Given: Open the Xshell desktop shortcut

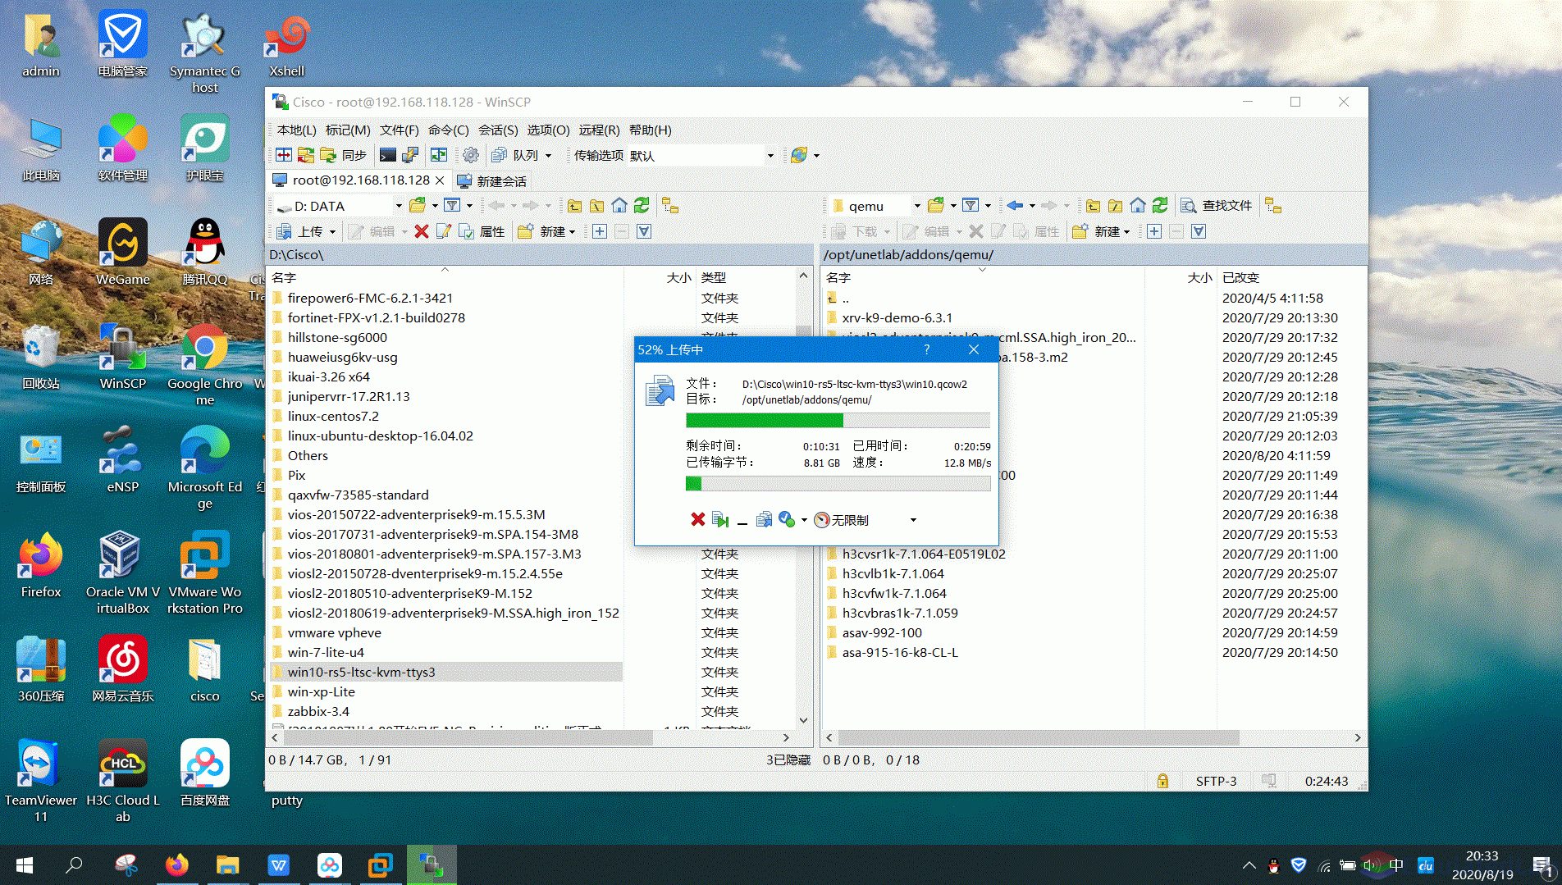Looking at the screenshot, I should click(287, 46).
